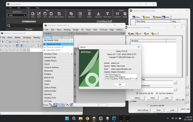Click the Move Up icon
This screenshot has height=122, width=193.
point(98,14)
